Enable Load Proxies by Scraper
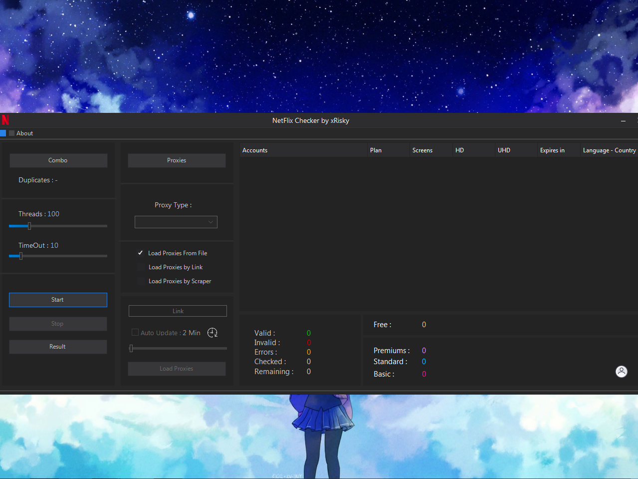 (141, 281)
